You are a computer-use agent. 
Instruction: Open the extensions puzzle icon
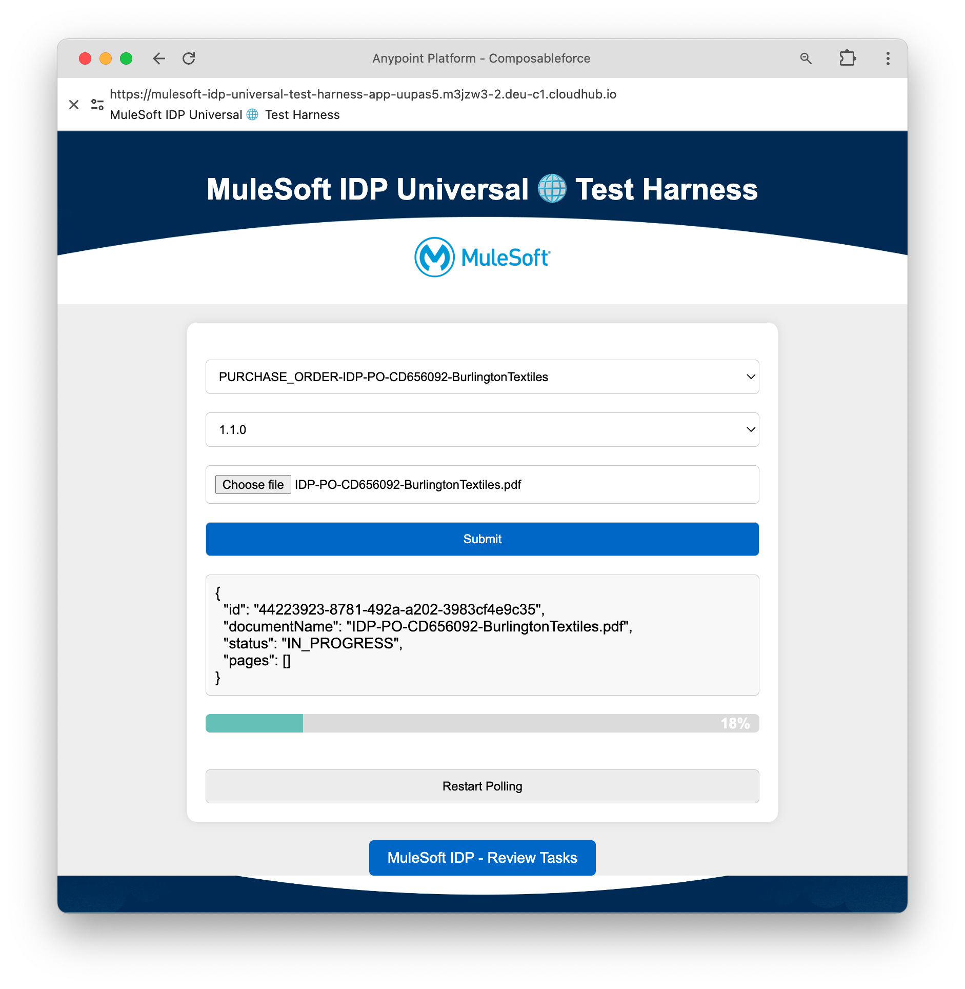click(848, 58)
